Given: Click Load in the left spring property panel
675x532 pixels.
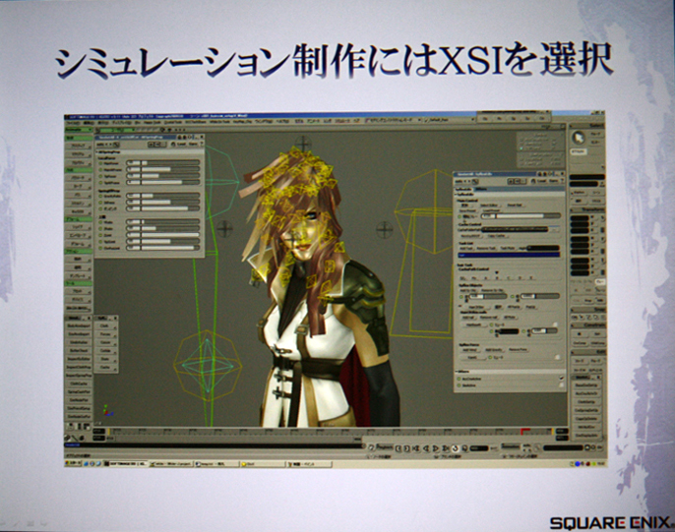Looking at the screenshot, I should (x=180, y=145).
